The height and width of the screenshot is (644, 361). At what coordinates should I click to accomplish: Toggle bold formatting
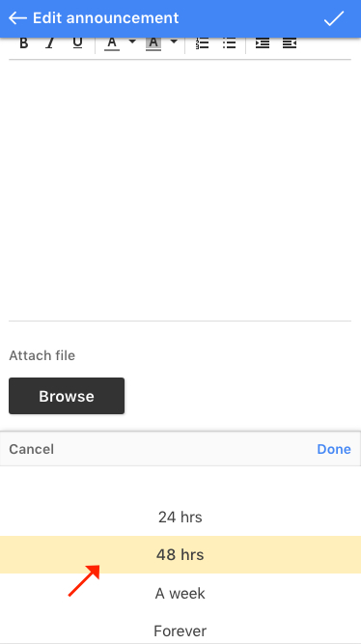pyautogui.click(x=24, y=43)
